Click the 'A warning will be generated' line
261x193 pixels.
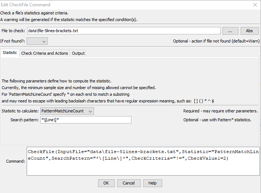[x=69, y=20]
